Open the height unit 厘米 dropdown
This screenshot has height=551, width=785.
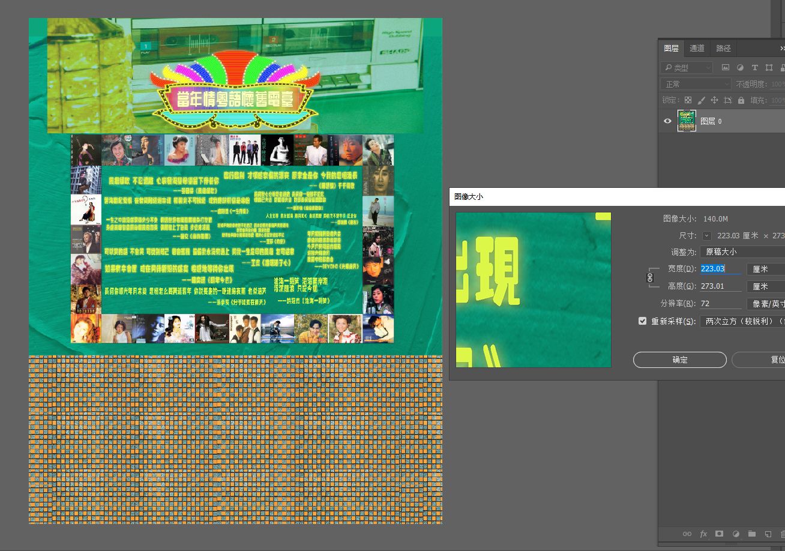point(766,286)
